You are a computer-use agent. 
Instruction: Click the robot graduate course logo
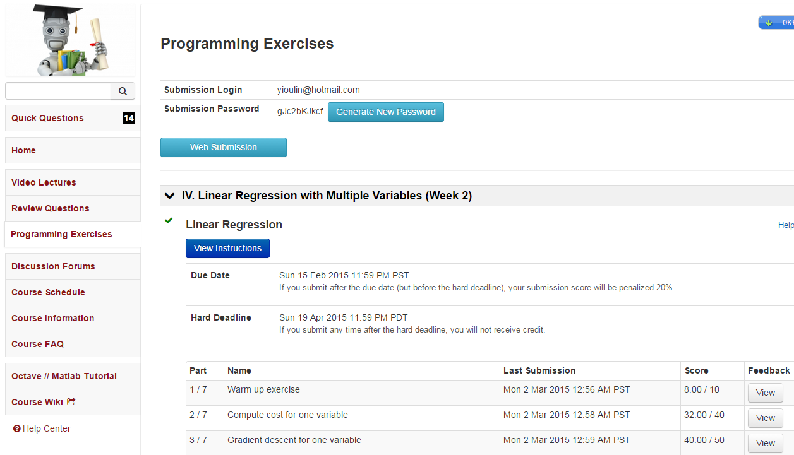(x=70, y=39)
